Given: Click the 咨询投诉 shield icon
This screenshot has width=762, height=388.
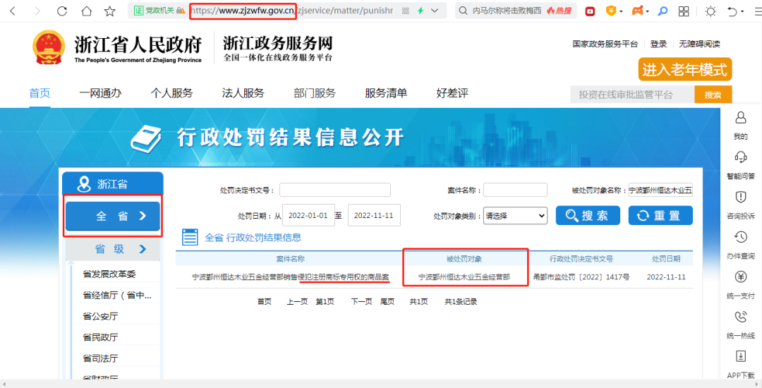Looking at the screenshot, I should [x=740, y=198].
